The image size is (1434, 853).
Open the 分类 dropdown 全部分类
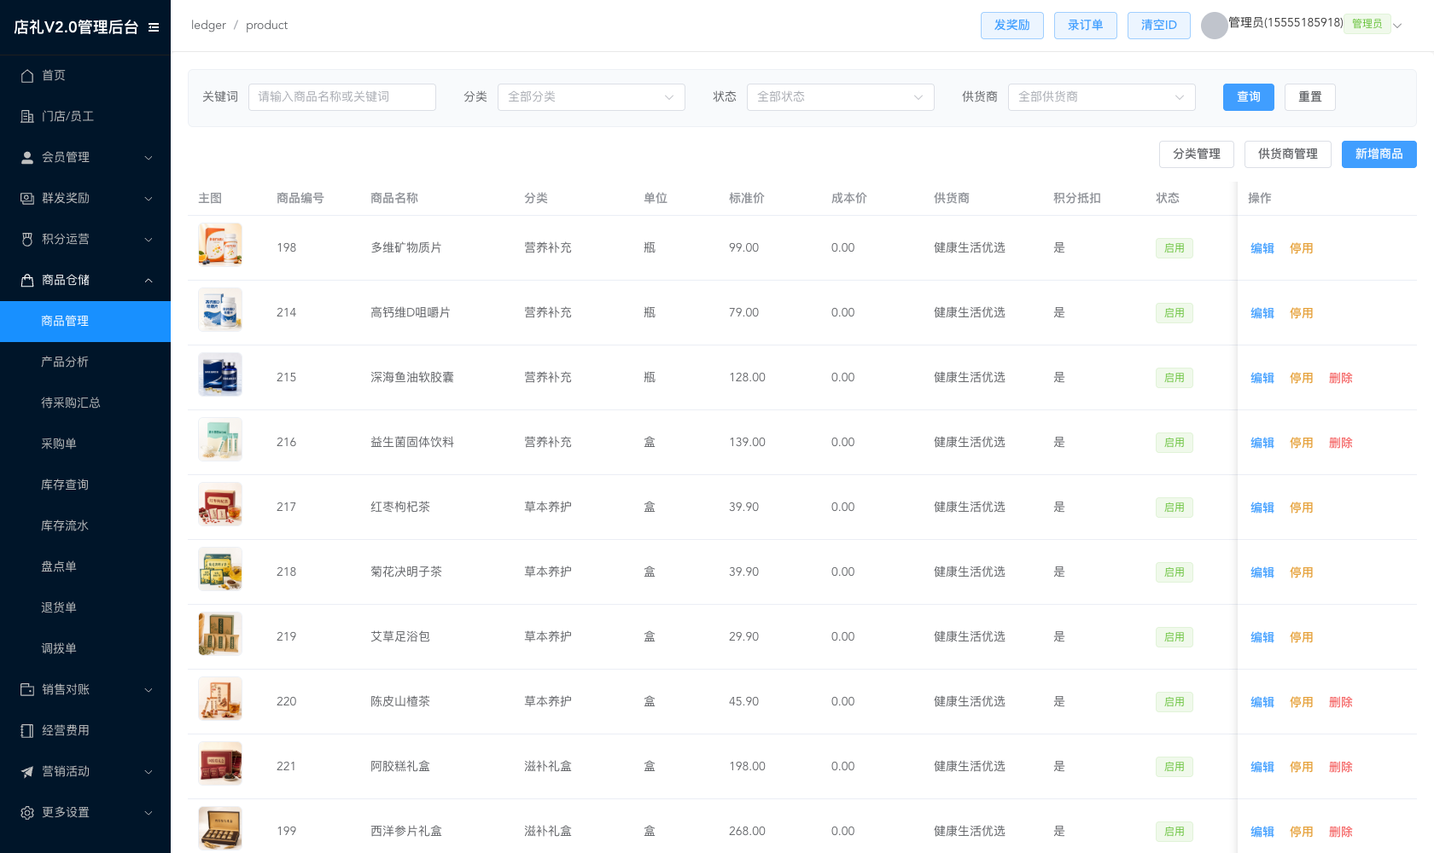tap(592, 97)
